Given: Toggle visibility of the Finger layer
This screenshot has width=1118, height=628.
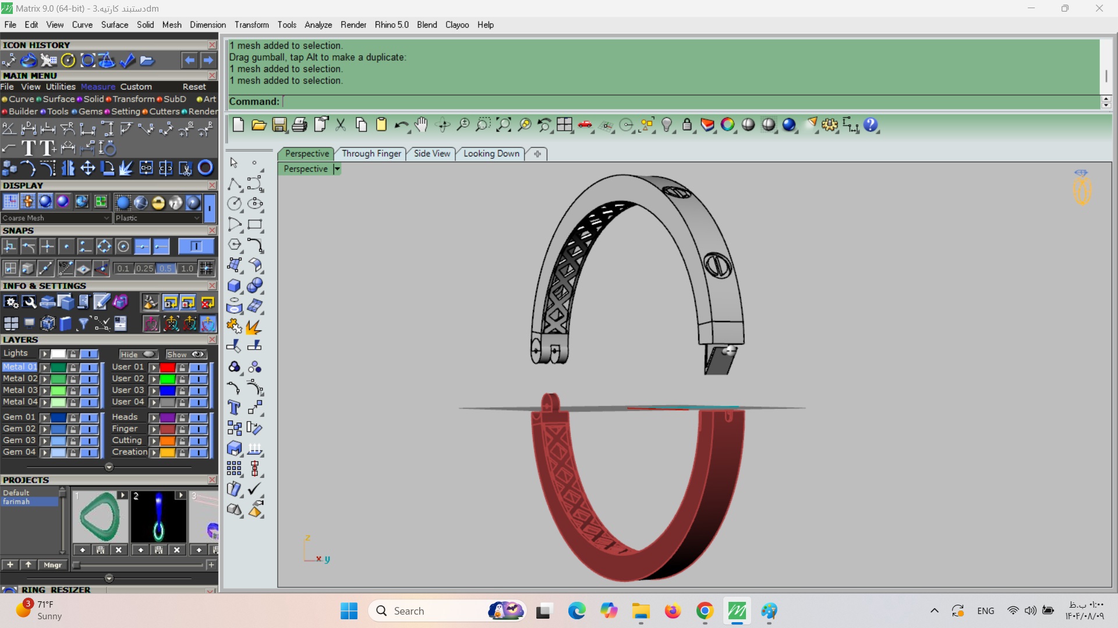Looking at the screenshot, I should [199, 429].
